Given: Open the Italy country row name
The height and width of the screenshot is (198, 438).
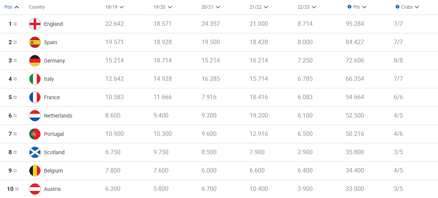Looking at the screenshot, I should (x=49, y=79).
